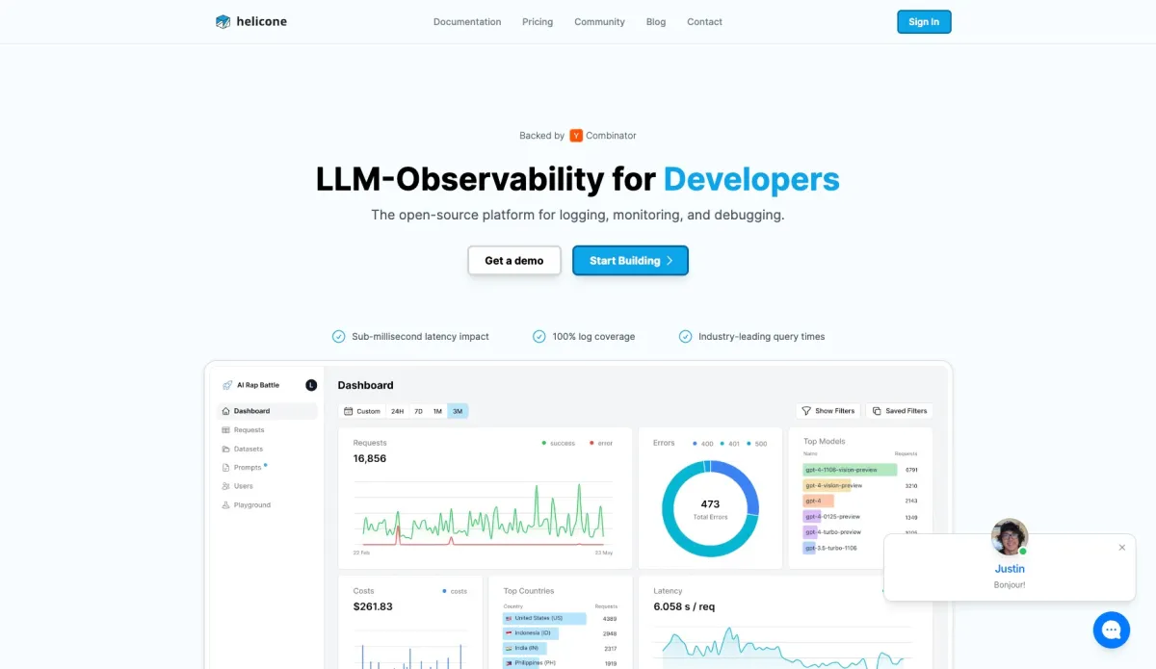1156x669 pixels.
Task: Click the copy icon on Saved Filters
Action: click(877, 411)
